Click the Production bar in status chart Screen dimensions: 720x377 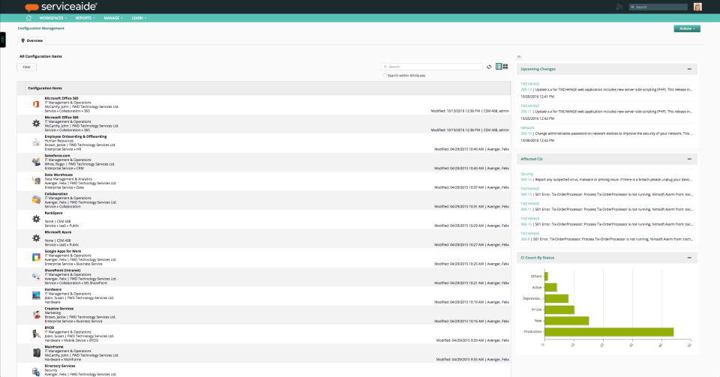[609, 331]
